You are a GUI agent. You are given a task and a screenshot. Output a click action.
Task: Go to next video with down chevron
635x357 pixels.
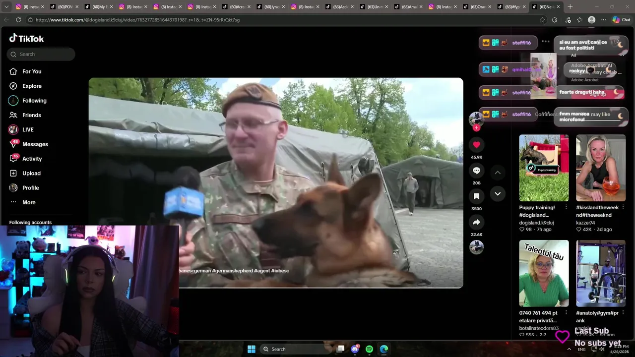pos(498,193)
